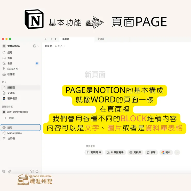Click the back navigation arrow

pyautogui.click(x=46, y=39)
